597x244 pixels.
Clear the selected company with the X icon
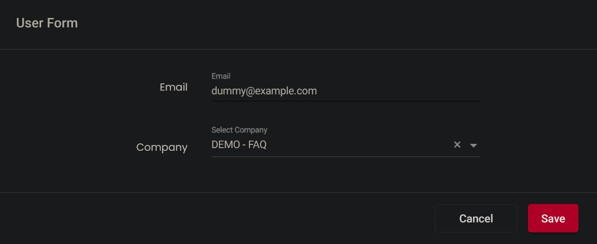(x=457, y=145)
